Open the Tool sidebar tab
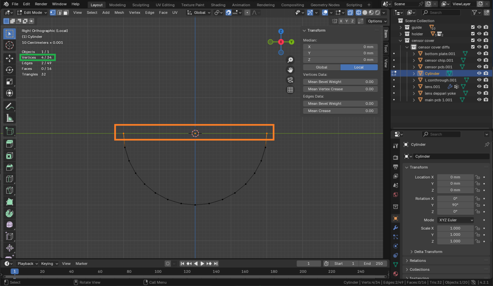493x286 pixels. (x=386, y=48)
